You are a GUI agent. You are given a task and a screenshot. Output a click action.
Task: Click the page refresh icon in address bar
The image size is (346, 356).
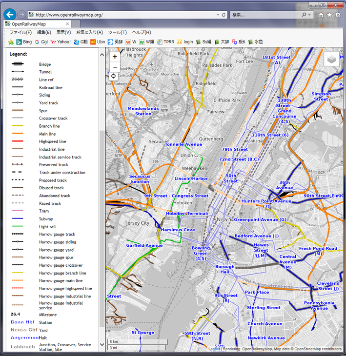coord(224,15)
